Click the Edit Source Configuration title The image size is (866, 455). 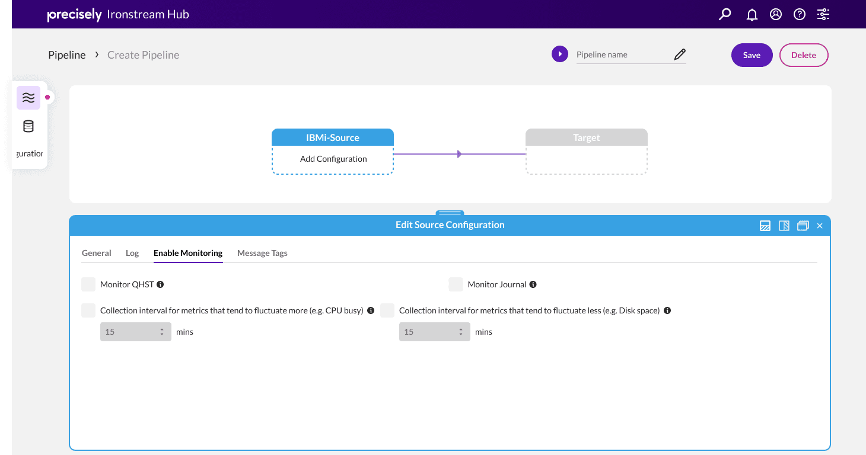click(450, 225)
